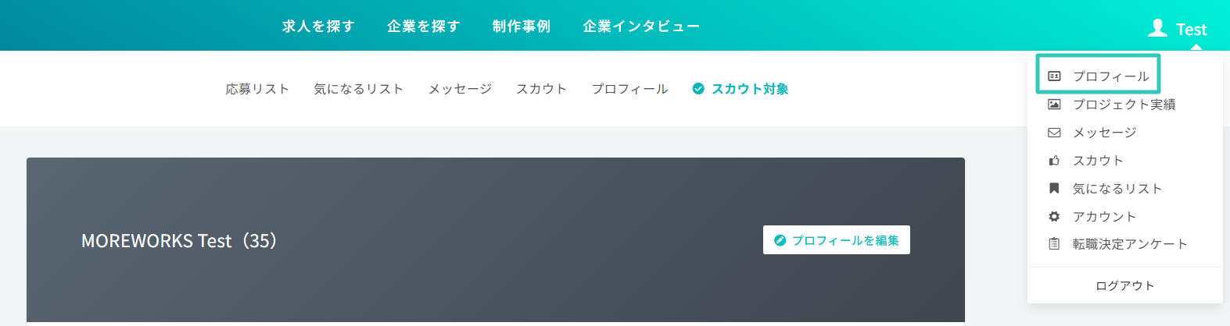This screenshot has width=1230, height=326.
Task: Click the bookmark icon for 気になるリスト
Action: (1054, 189)
